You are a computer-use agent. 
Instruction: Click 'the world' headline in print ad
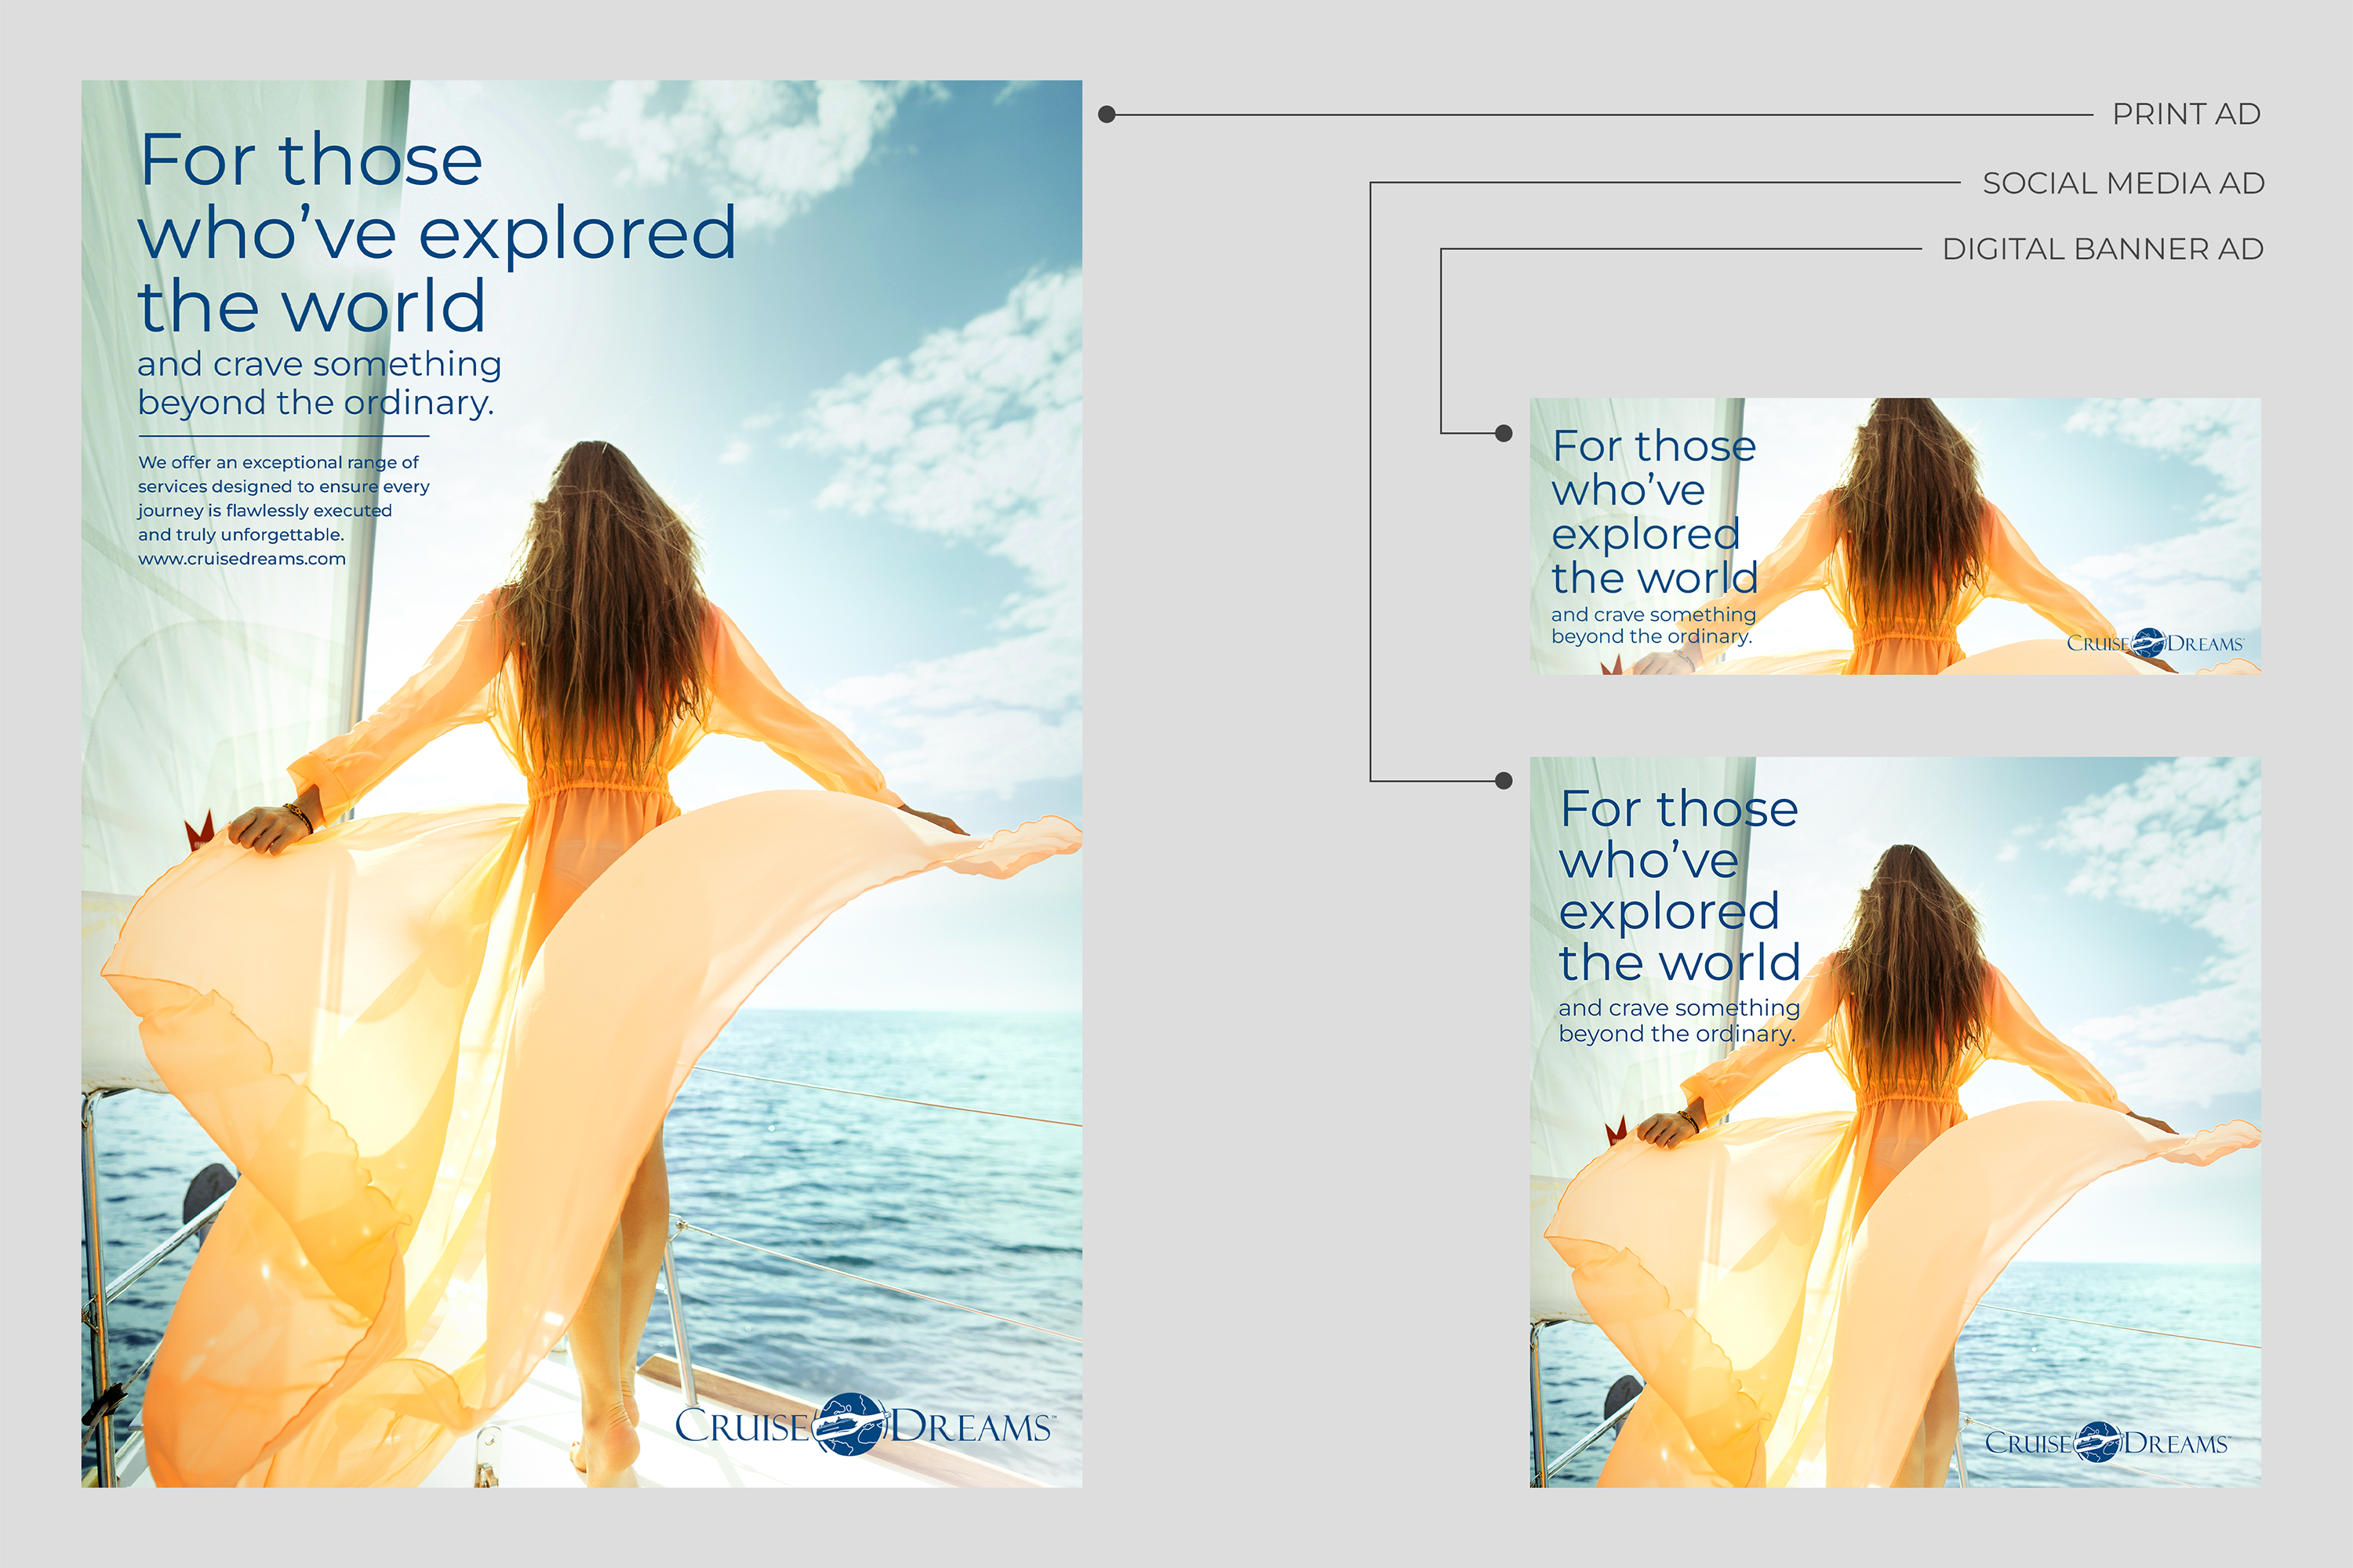click(x=311, y=306)
